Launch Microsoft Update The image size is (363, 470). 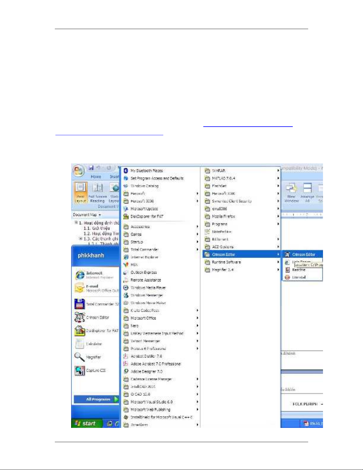pyautogui.click(x=141, y=209)
